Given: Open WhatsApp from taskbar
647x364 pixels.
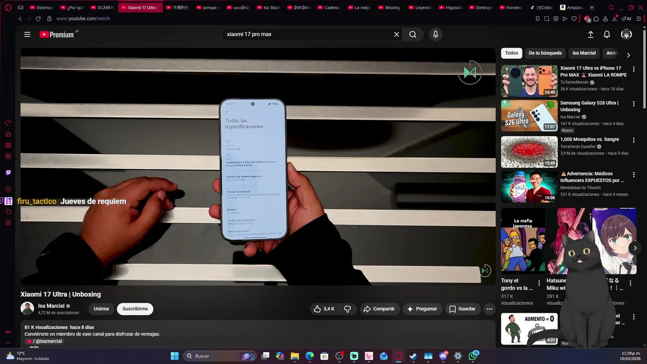Looking at the screenshot, I should tap(473, 356).
